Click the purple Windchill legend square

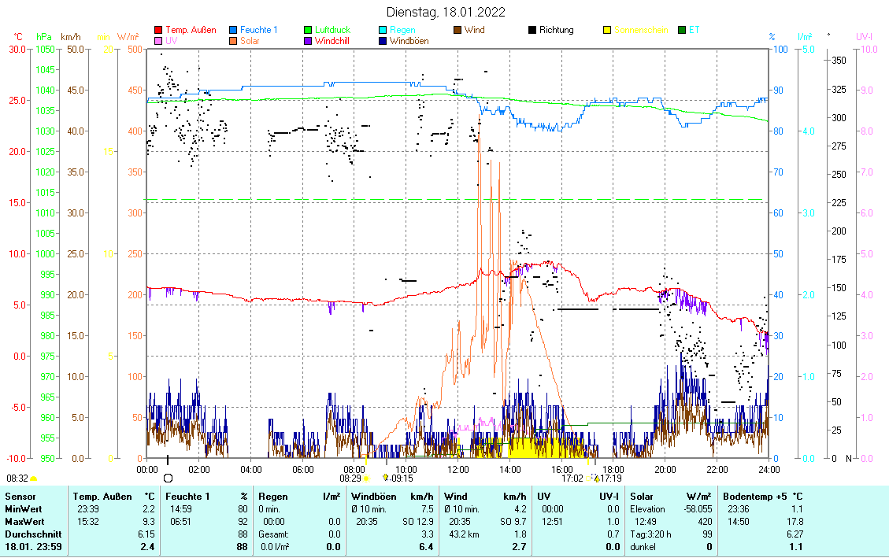pos(308,41)
